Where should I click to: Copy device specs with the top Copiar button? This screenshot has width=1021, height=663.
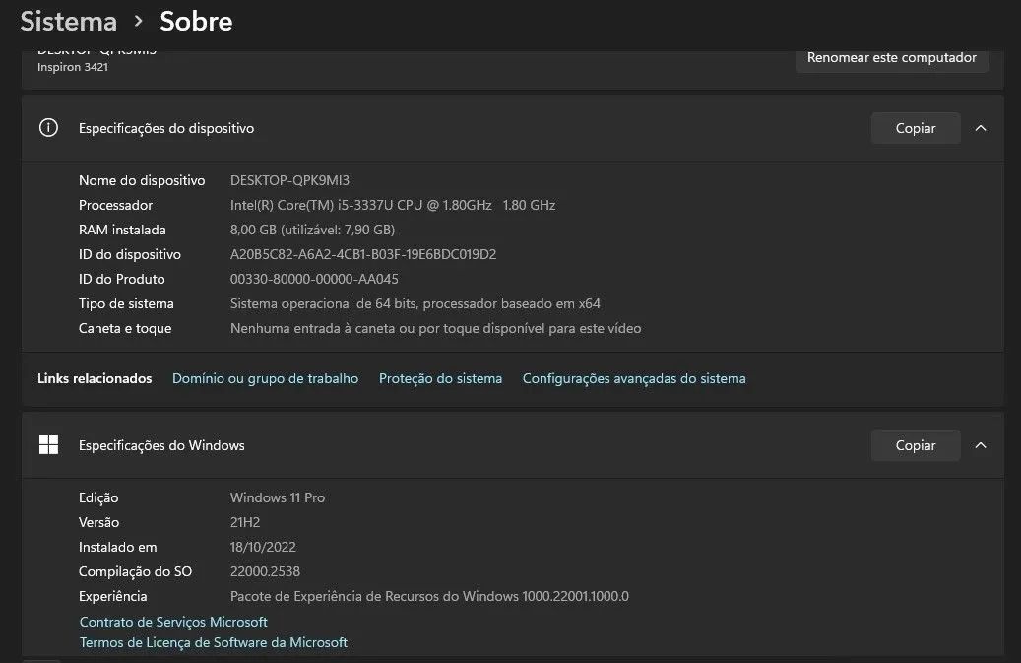915,128
